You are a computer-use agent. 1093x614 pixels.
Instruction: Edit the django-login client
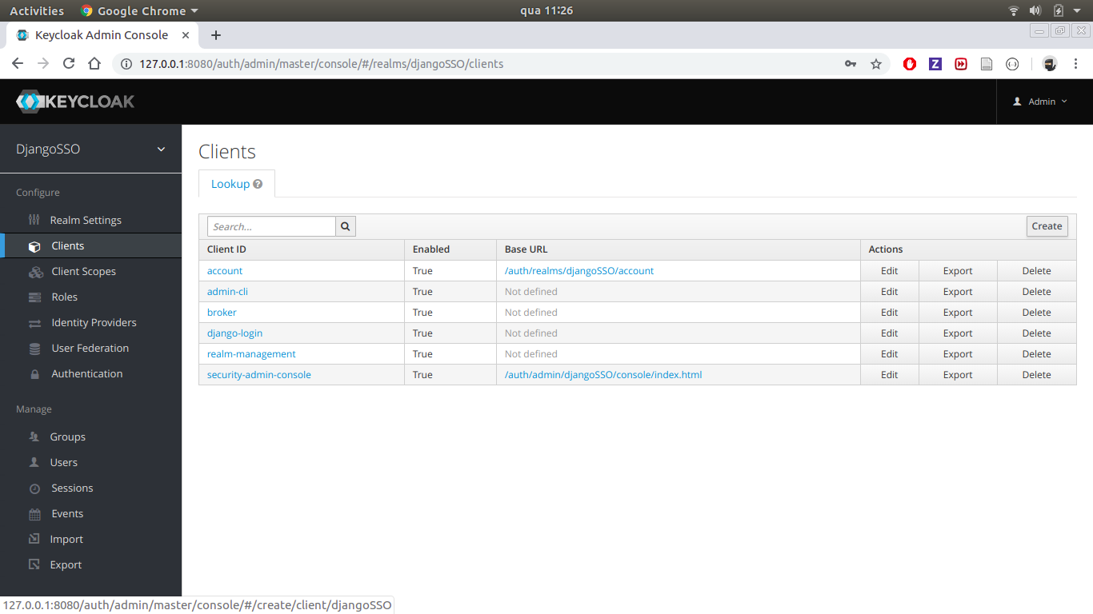tap(890, 333)
